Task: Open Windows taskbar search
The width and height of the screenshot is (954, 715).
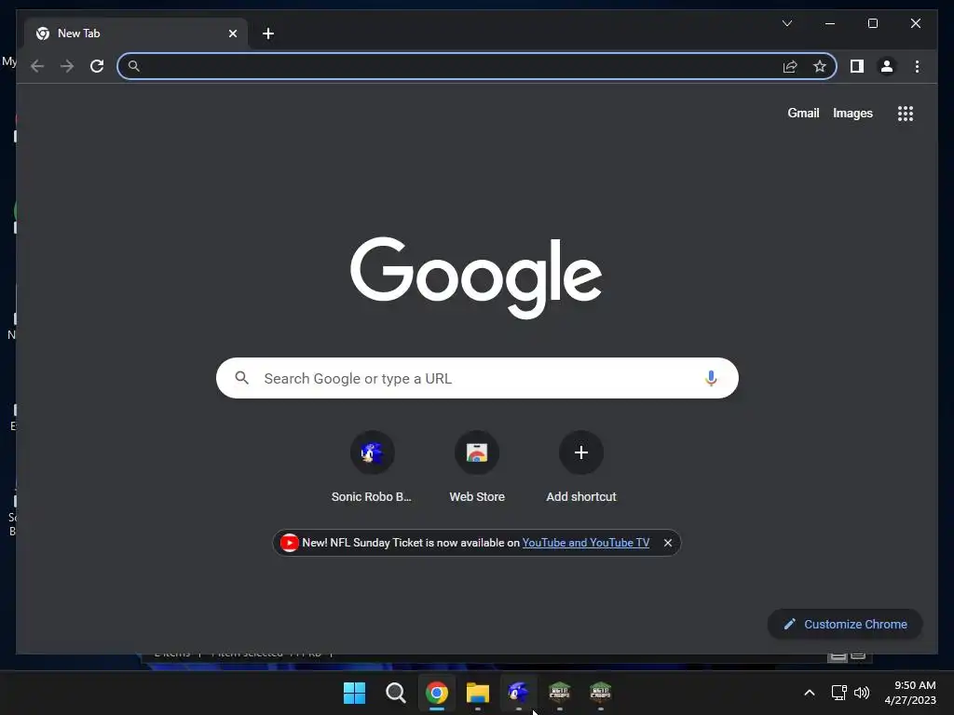Action: click(x=395, y=693)
